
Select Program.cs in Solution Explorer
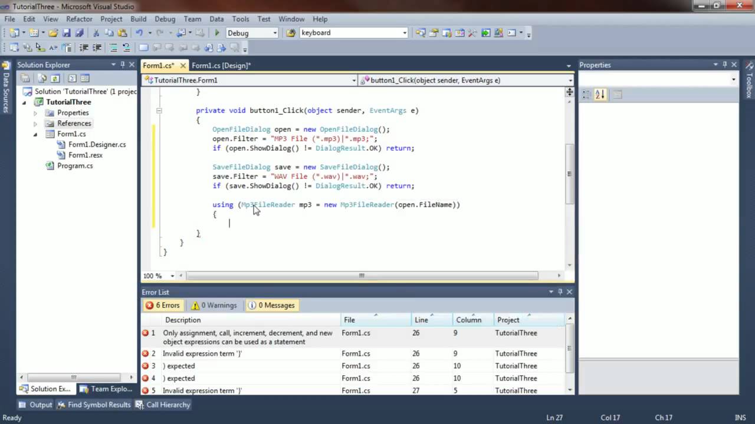75,166
